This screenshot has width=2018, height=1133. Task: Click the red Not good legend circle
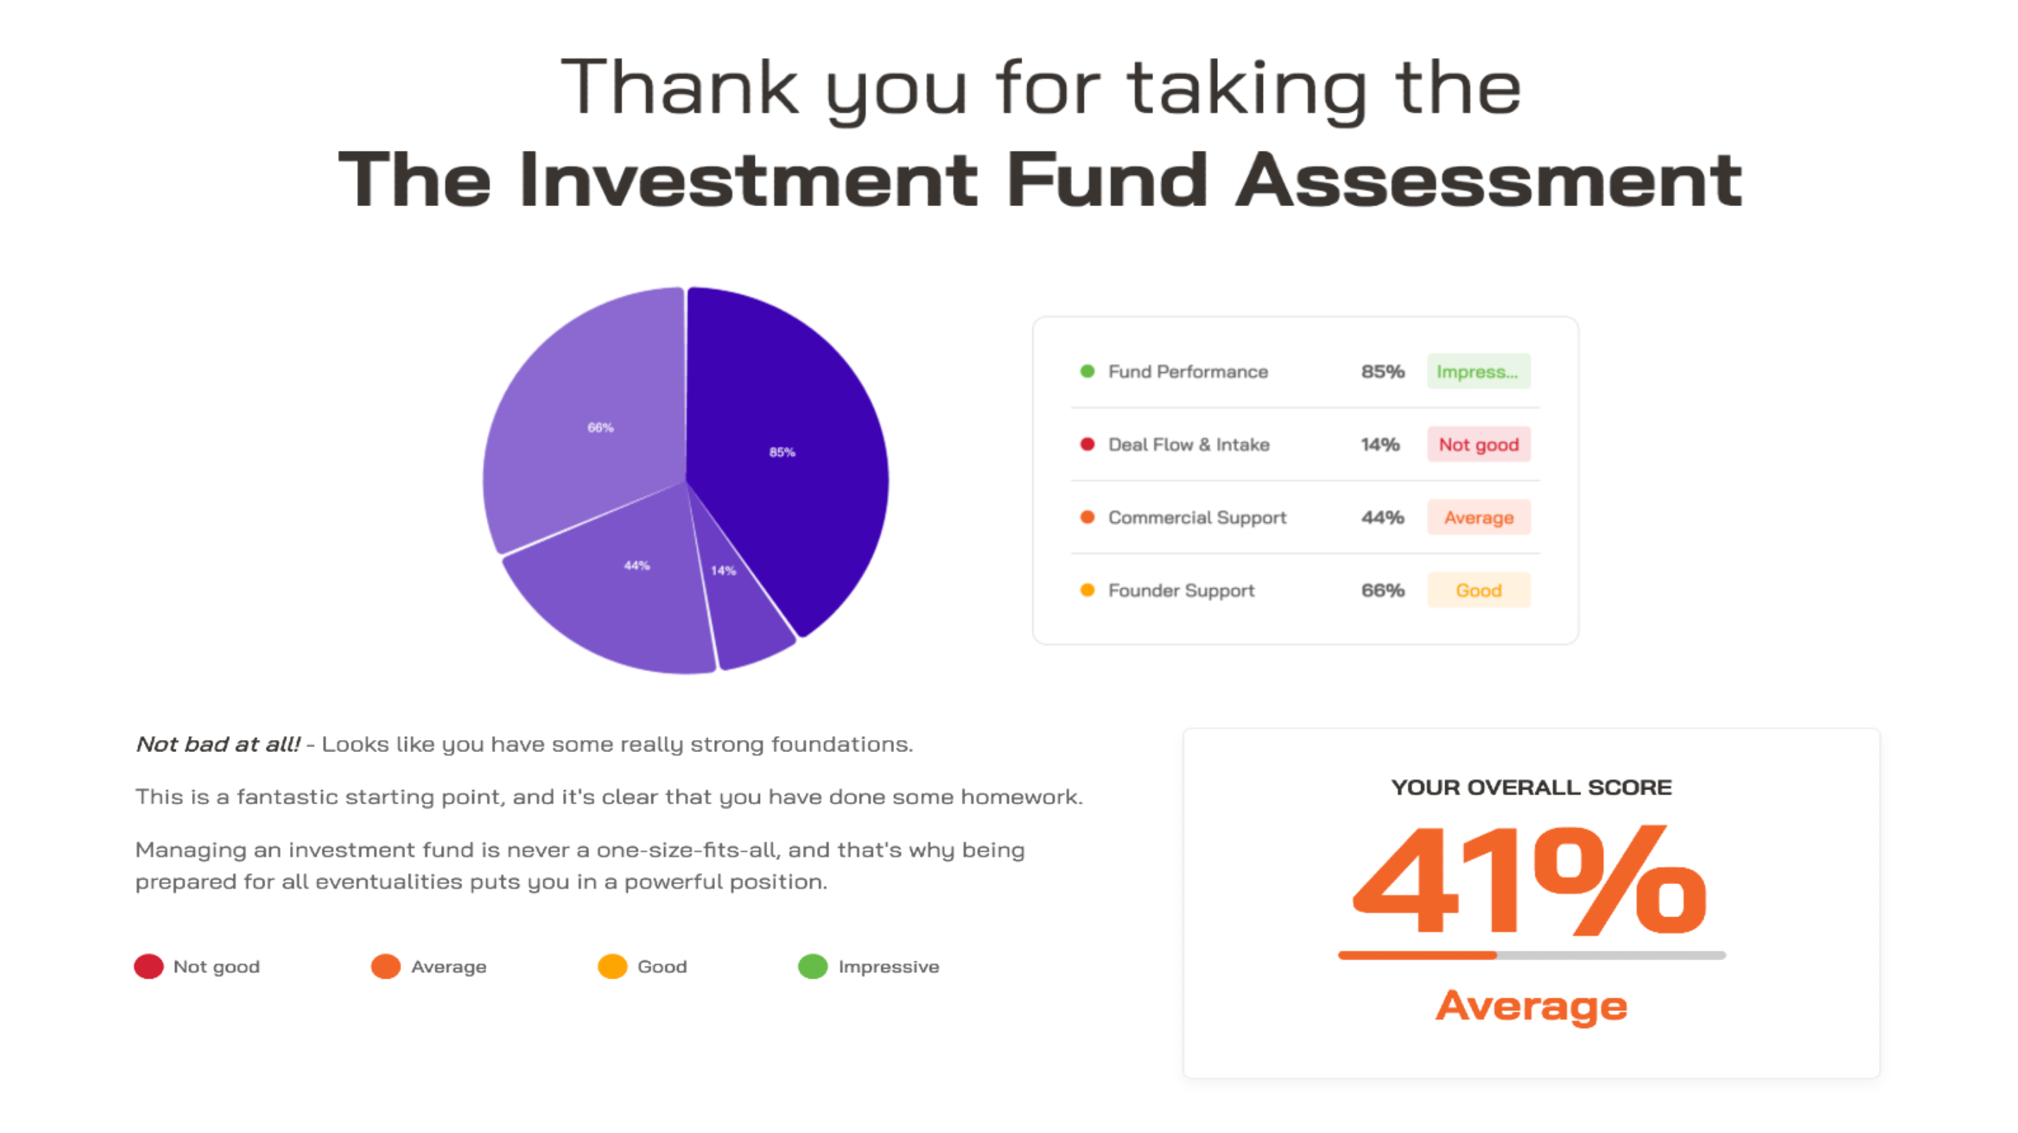click(x=149, y=967)
